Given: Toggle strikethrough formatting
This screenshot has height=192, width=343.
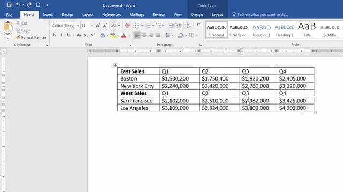Looking at the screenshot, I should (79, 35).
